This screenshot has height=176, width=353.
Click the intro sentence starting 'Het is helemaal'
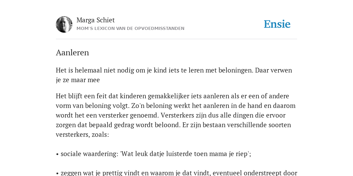154,70
